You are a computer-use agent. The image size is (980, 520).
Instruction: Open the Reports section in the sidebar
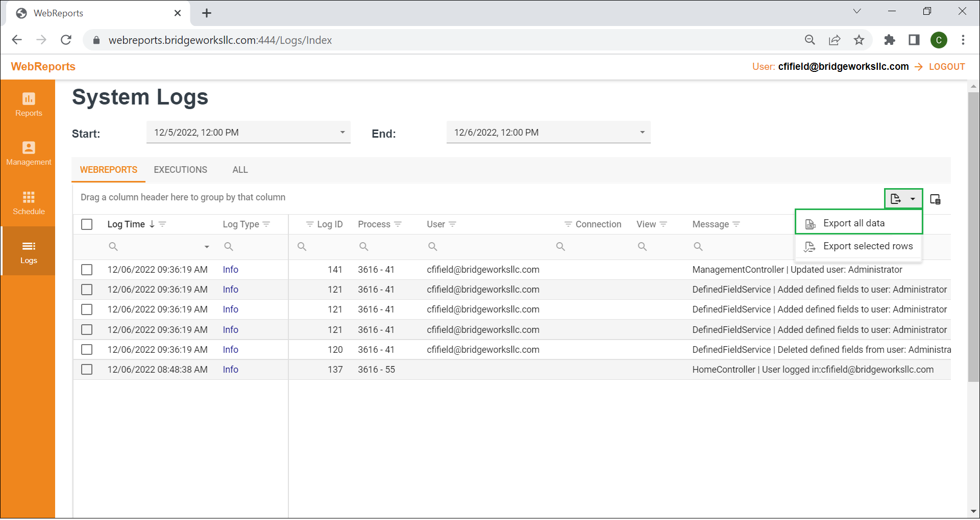pos(28,105)
